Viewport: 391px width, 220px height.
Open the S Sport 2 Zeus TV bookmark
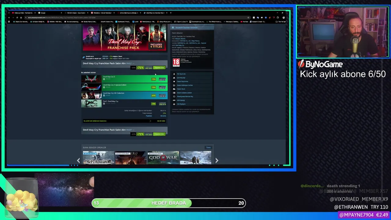[x=181, y=22]
